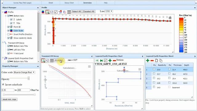Open Layered Earth chart hamburger menu
This screenshot has width=197, height=111.
click(140, 69)
